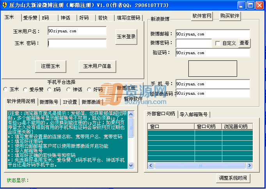266x189 pixels.
Task: Click the 窗口句柄 column header
Action: coord(208,126)
